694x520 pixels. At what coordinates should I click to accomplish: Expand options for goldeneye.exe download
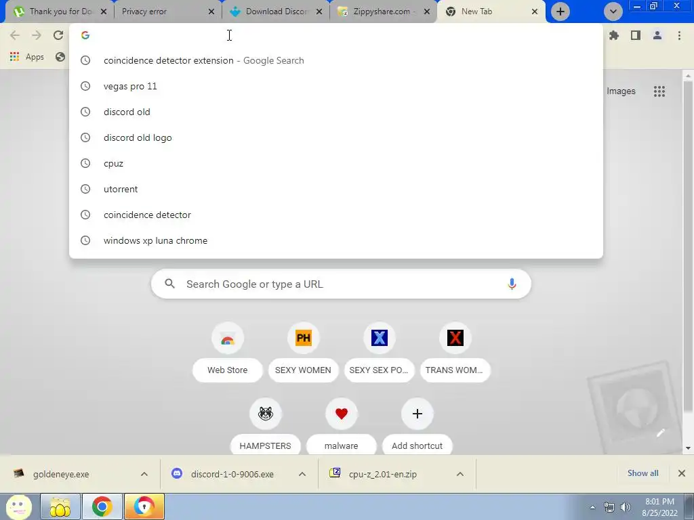tap(144, 474)
